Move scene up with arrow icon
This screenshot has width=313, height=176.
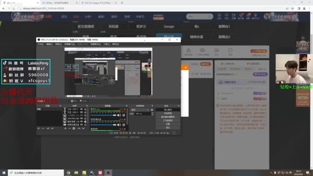(x=48, y=129)
